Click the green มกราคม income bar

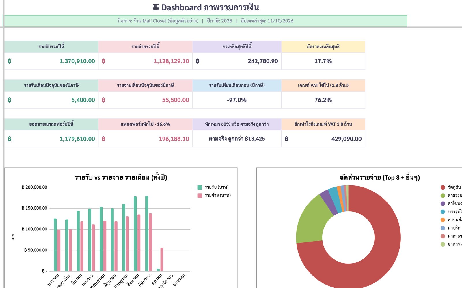[x=55, y=245]
